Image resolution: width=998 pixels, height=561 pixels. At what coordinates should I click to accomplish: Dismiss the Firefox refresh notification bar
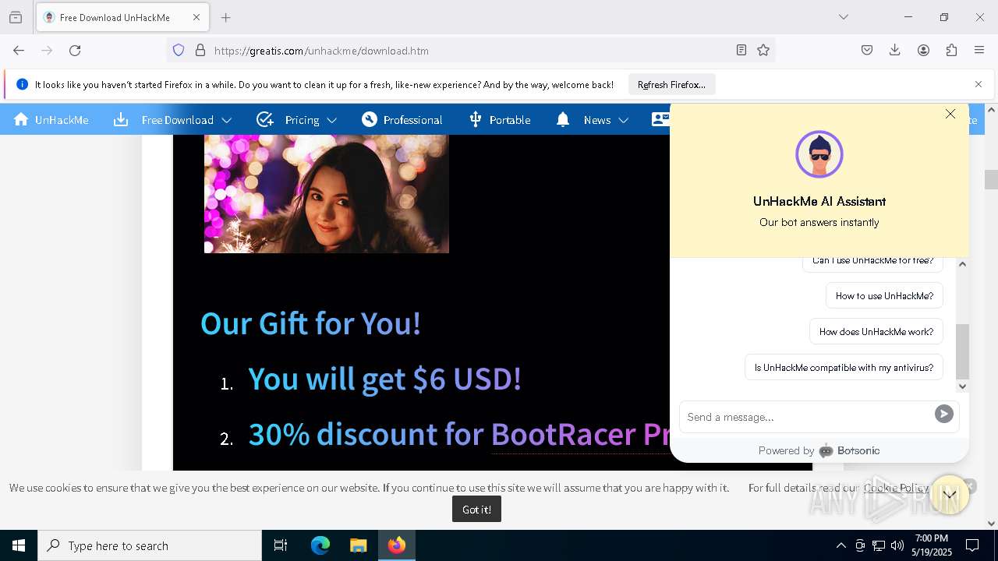point(979,84)
